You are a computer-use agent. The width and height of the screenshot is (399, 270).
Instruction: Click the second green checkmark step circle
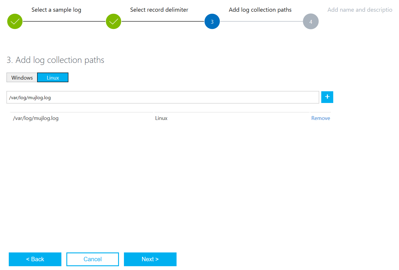(x=113, y=21)
